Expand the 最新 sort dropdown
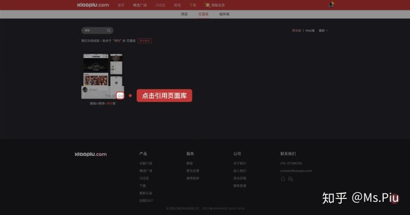Screen dimensions: 410x215 coord(323,31)
